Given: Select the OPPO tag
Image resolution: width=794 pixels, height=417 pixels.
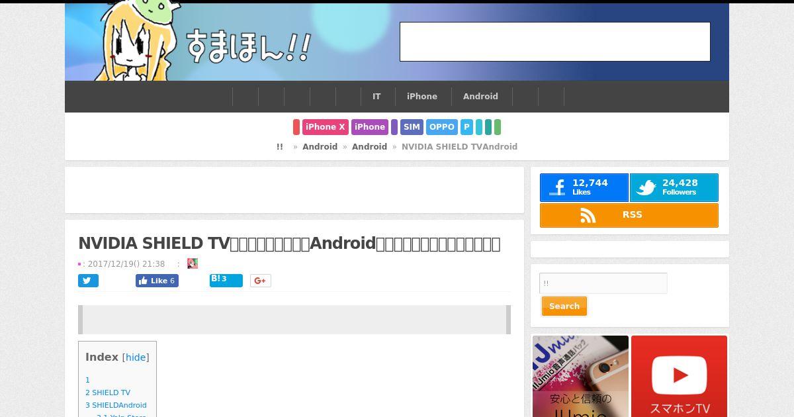Looking at the screenshot, I should [442, 127].
